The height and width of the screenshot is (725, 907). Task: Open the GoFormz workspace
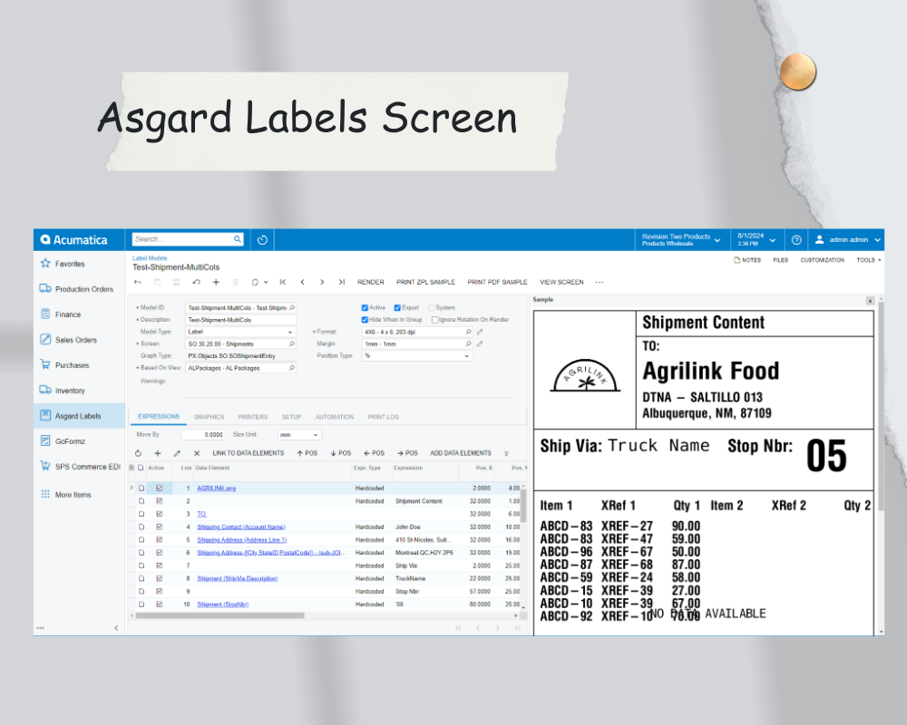[63, 441]
